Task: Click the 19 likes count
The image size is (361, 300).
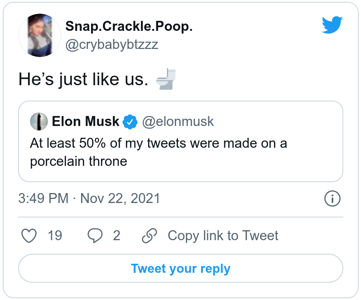Action: click(55, 236)
